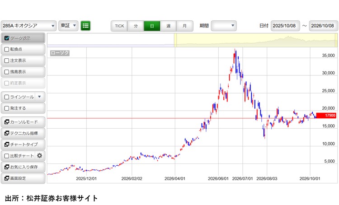Click the yellow range selector in overview
This screenshot has width=339, height=205.
click(256, 40)
